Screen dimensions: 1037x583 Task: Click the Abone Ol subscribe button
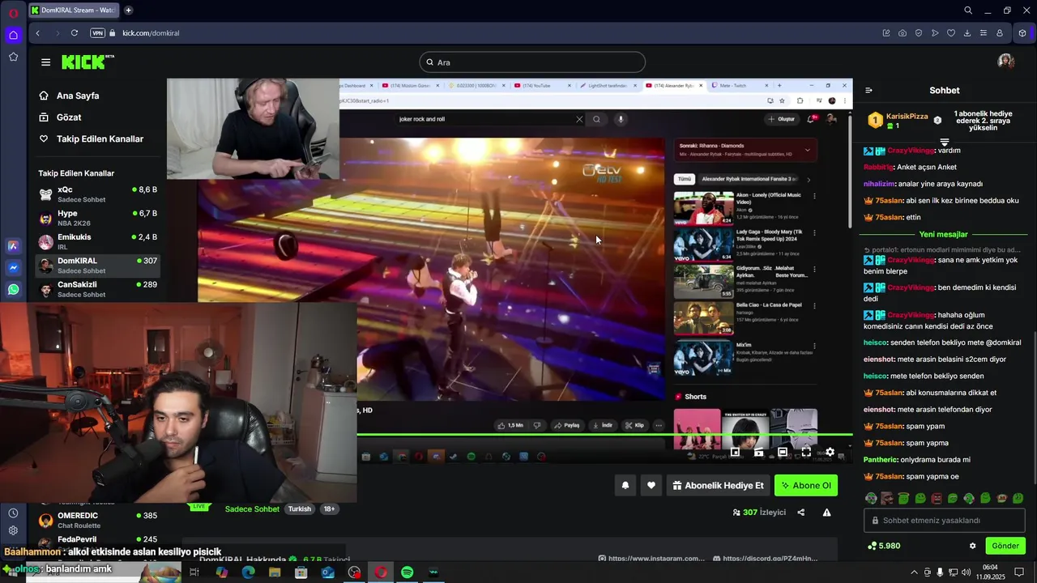(806, 485)
